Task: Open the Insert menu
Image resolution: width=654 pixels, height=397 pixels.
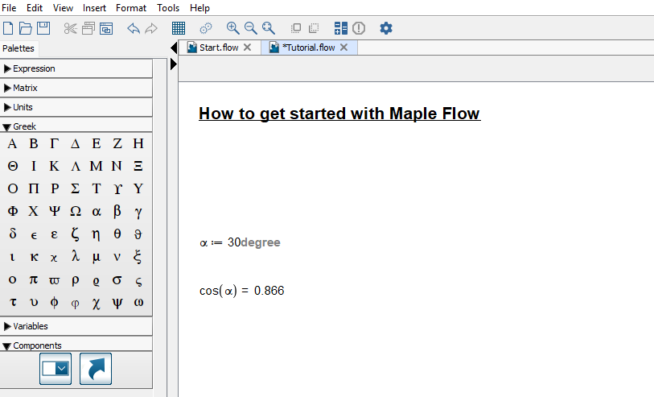Action: point(94,8)
